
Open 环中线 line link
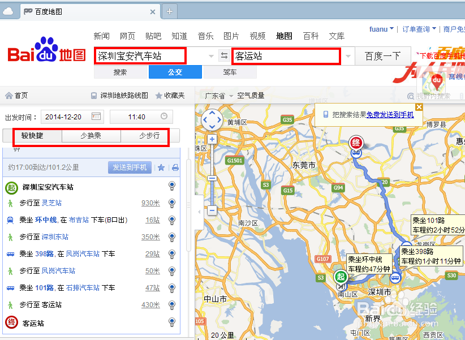46,220
